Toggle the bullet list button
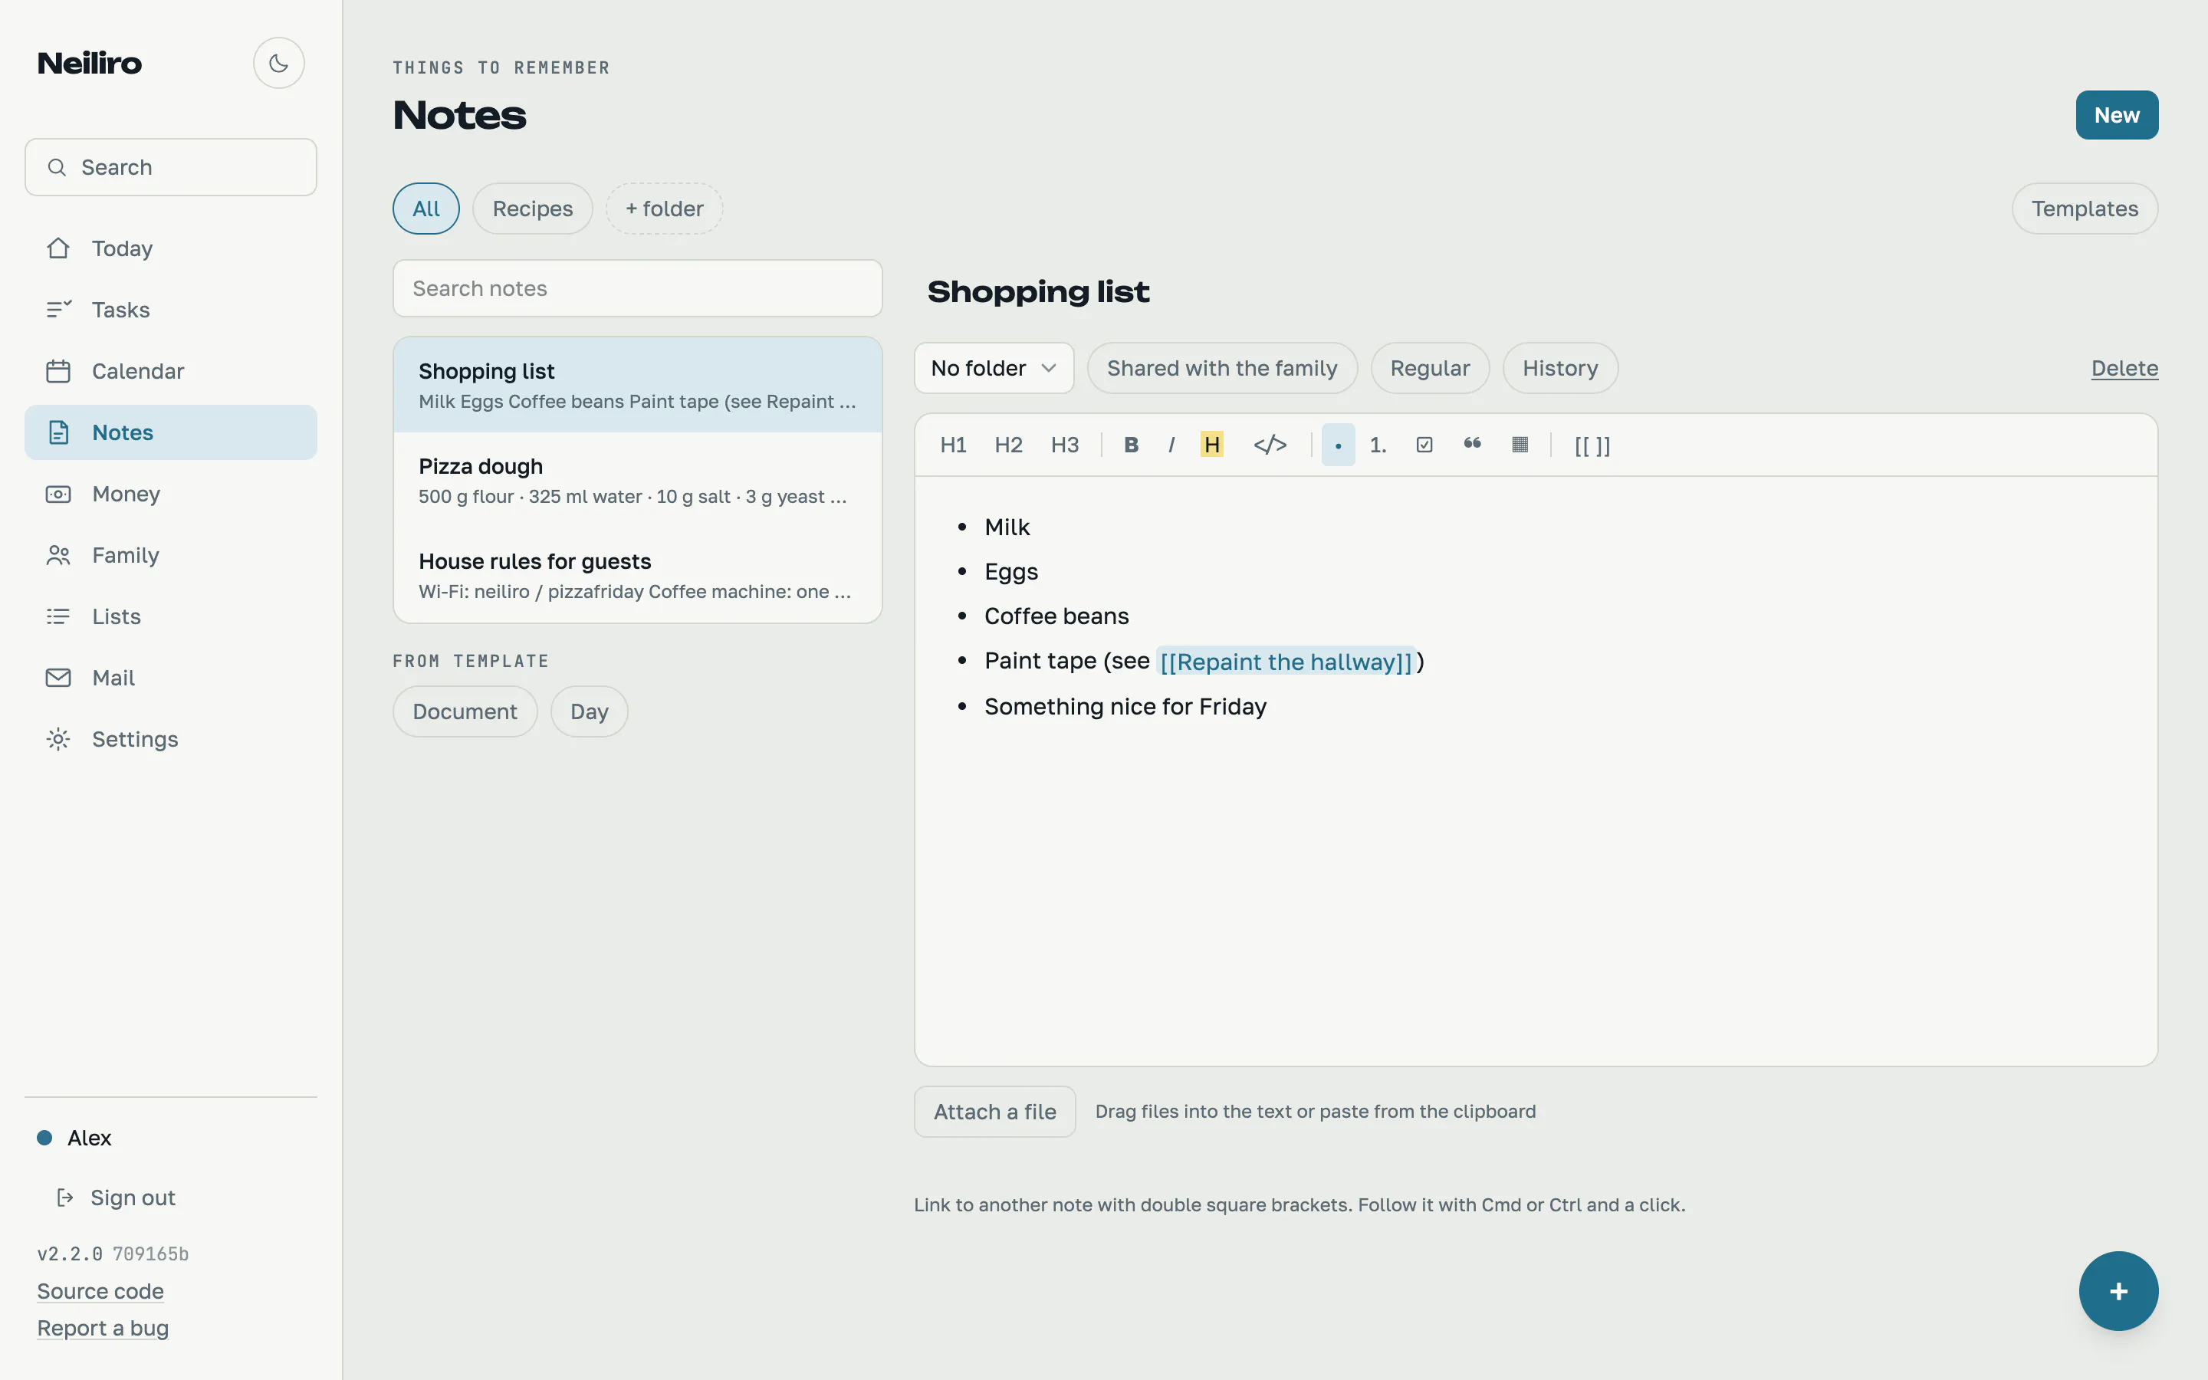 coord(1338,445)
